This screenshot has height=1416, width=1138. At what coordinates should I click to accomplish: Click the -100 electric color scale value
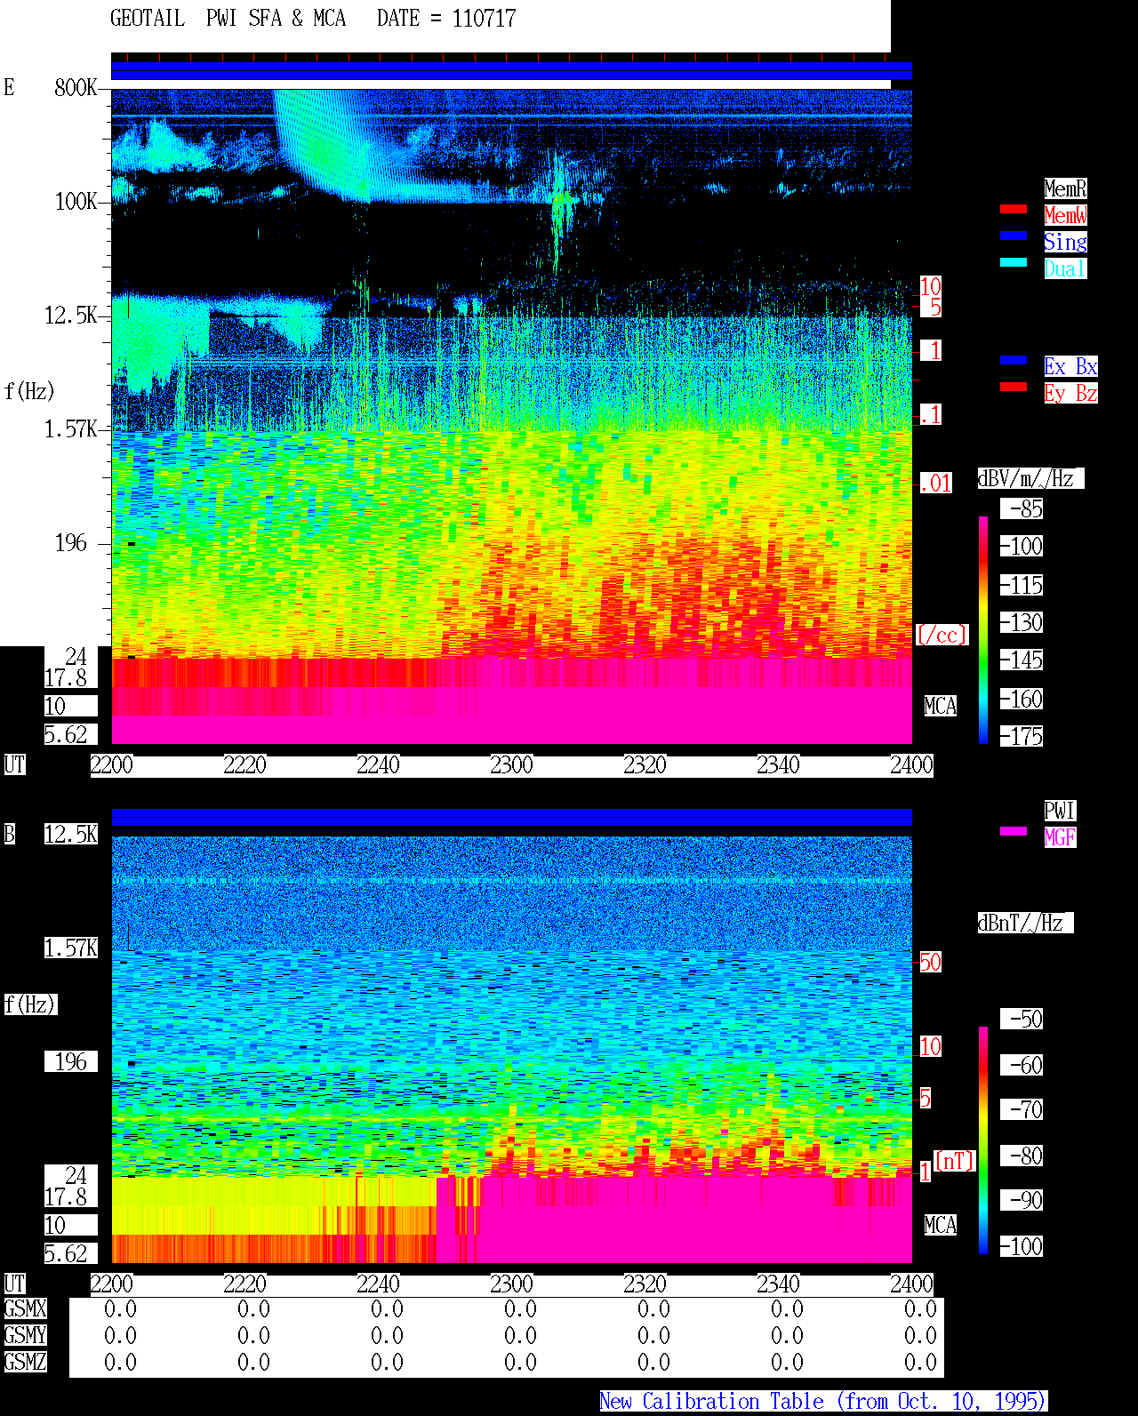[1022, 546]
